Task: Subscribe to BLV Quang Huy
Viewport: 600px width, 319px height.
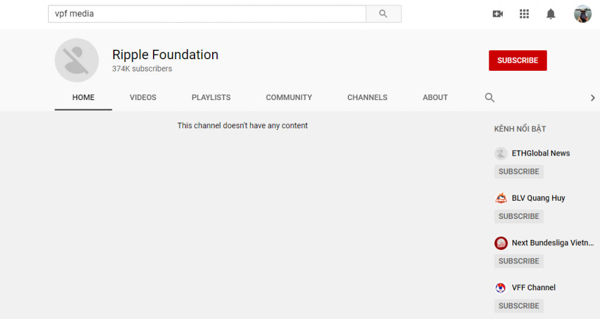Action: (x=519, y=216)
